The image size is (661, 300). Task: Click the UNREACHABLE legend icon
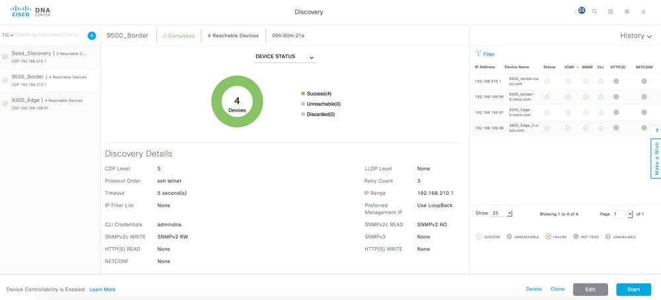pyautogui.click(x=509, y=237)
